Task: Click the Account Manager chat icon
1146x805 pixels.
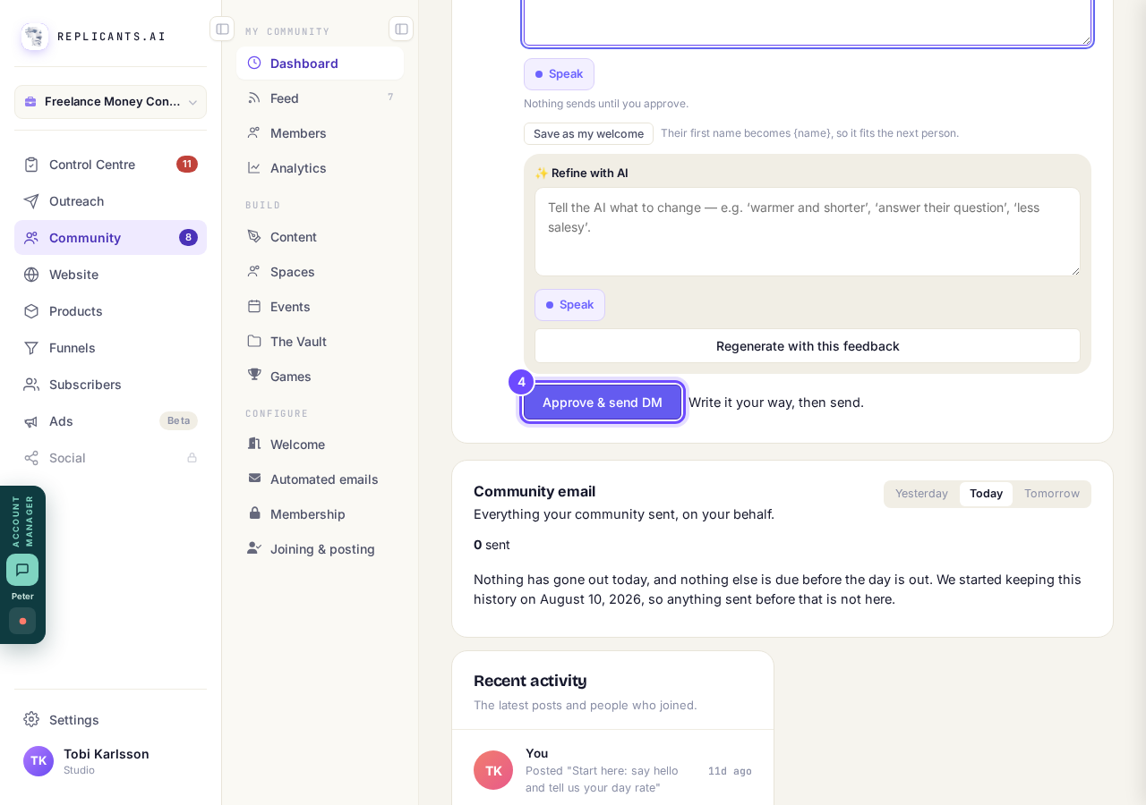Action: point(22,570)
